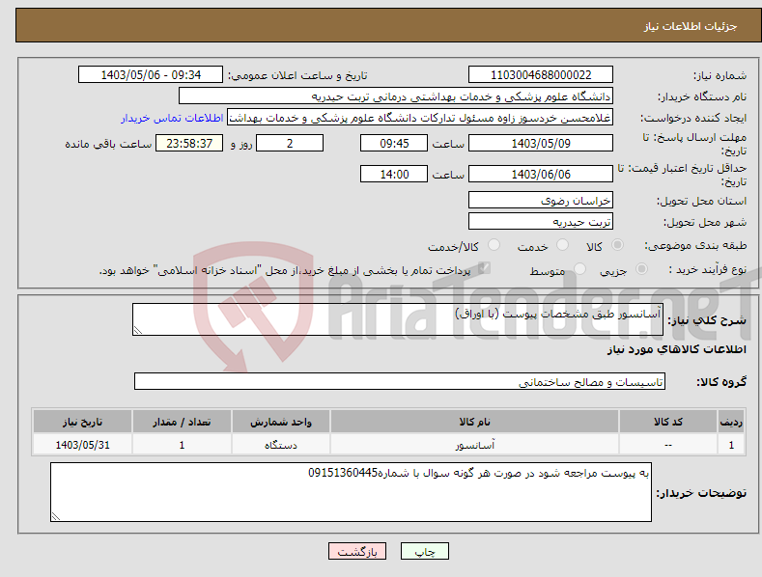Click the تاریخ نیاز column header
762x577 pixels.
click(x=83, y=422)
